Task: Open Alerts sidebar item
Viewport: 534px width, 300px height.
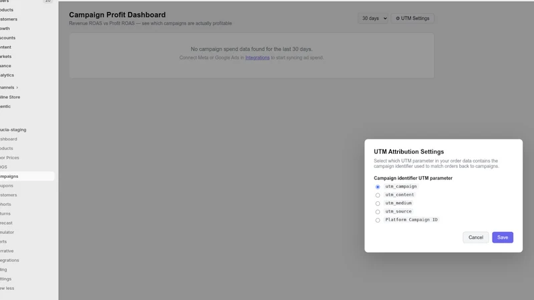Action: 3,242
